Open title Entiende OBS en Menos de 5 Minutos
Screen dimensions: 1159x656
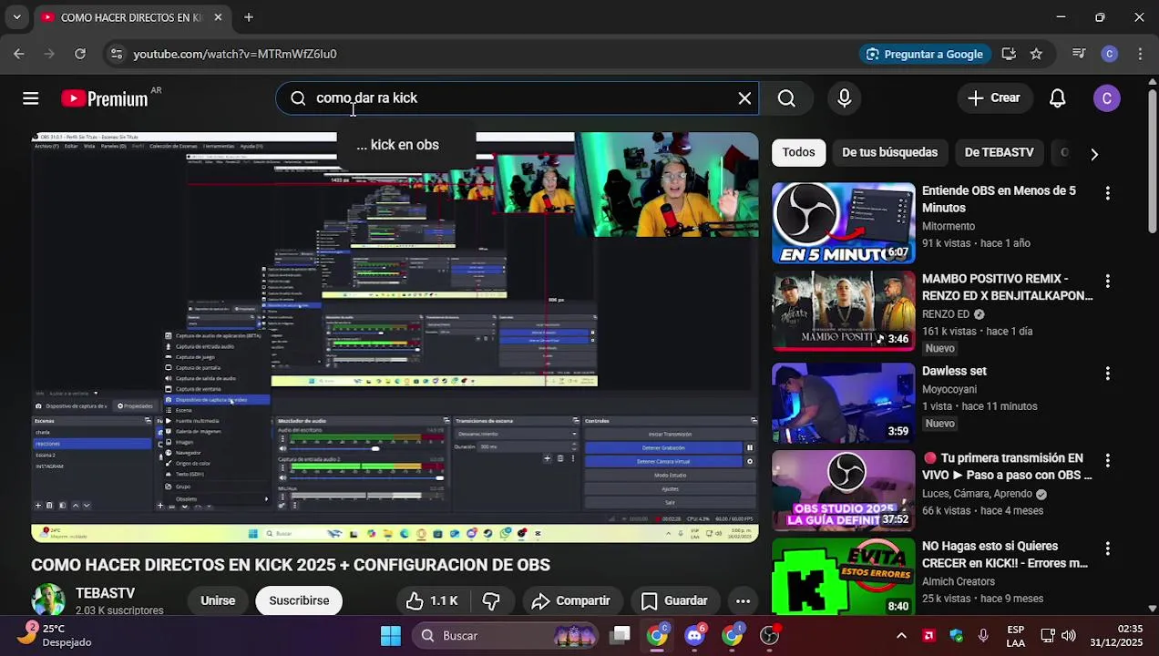point(999,200)
